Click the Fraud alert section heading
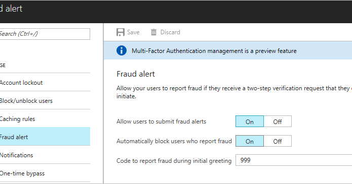Image resolution: width=352 pixels, height=184 pixels. (136, 74)
